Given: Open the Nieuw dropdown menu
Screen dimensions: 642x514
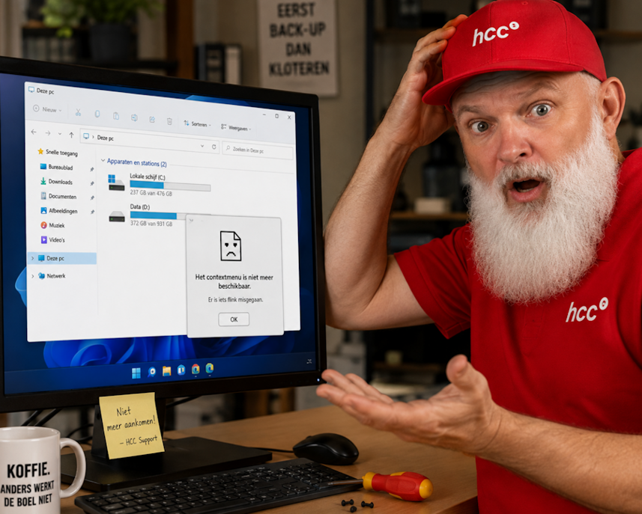Looking at the screenshot, I should (47, 109).
